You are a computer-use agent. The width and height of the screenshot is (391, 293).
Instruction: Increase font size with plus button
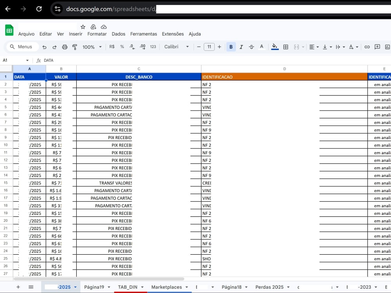pyautogui.click(x=219, y=47)
